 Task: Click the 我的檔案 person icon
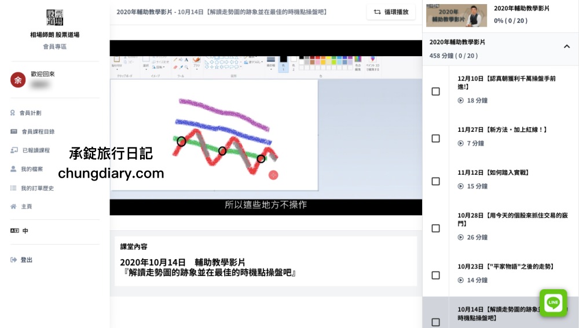[13, 169]
